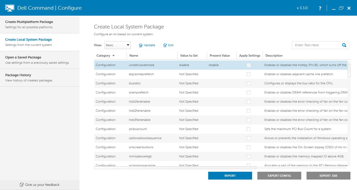The image size is (357, 190).
Task: Check Apply Settings for dramprefetch
Action: 248,92
